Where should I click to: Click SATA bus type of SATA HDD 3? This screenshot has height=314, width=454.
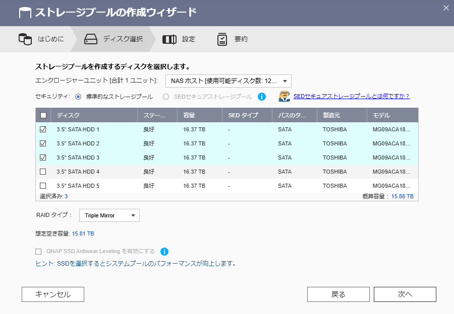pos(285,158)
